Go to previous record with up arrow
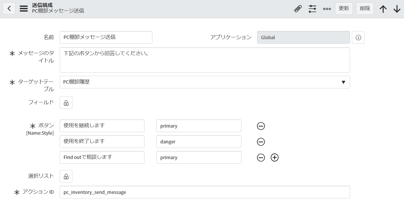The height and width of the screenshot is (201, 404). click(x=383, y=9)
